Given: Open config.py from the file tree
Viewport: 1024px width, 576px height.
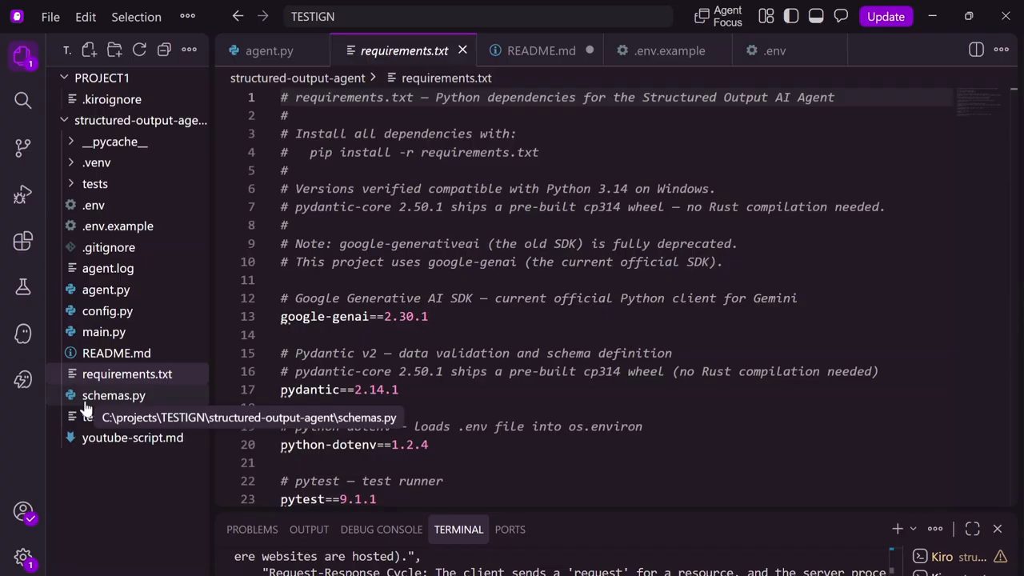Looking at the screenshot, I should click(107, 310).
